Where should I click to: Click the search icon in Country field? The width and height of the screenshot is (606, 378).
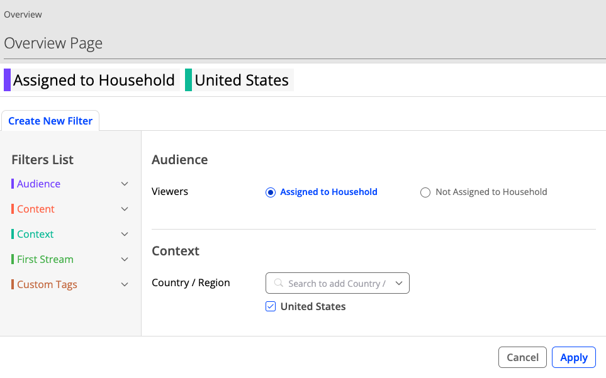click(278, 283)
